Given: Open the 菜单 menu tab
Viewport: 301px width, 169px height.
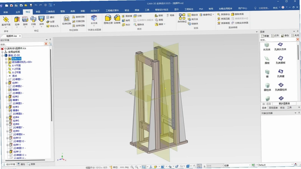Looking at the screenshot, I should (x=6, y=12).
